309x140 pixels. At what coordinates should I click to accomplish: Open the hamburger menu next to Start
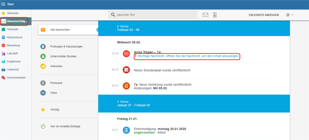tap(3, 4)
